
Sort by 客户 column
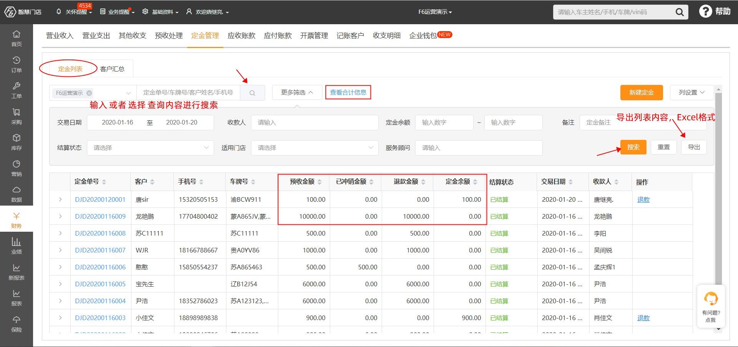pos(152,182)
